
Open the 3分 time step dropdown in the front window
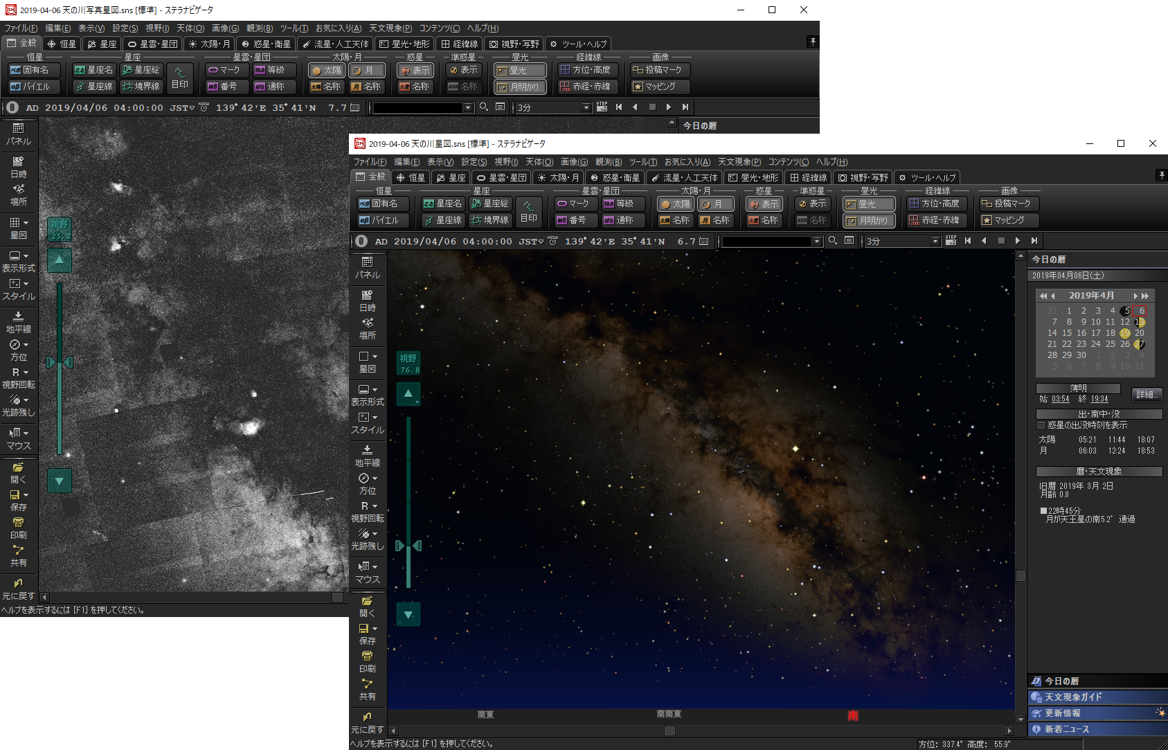point(935,242)
